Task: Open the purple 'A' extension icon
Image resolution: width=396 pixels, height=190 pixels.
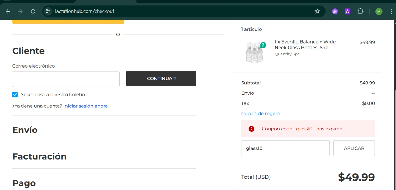Action: [347, 11]
